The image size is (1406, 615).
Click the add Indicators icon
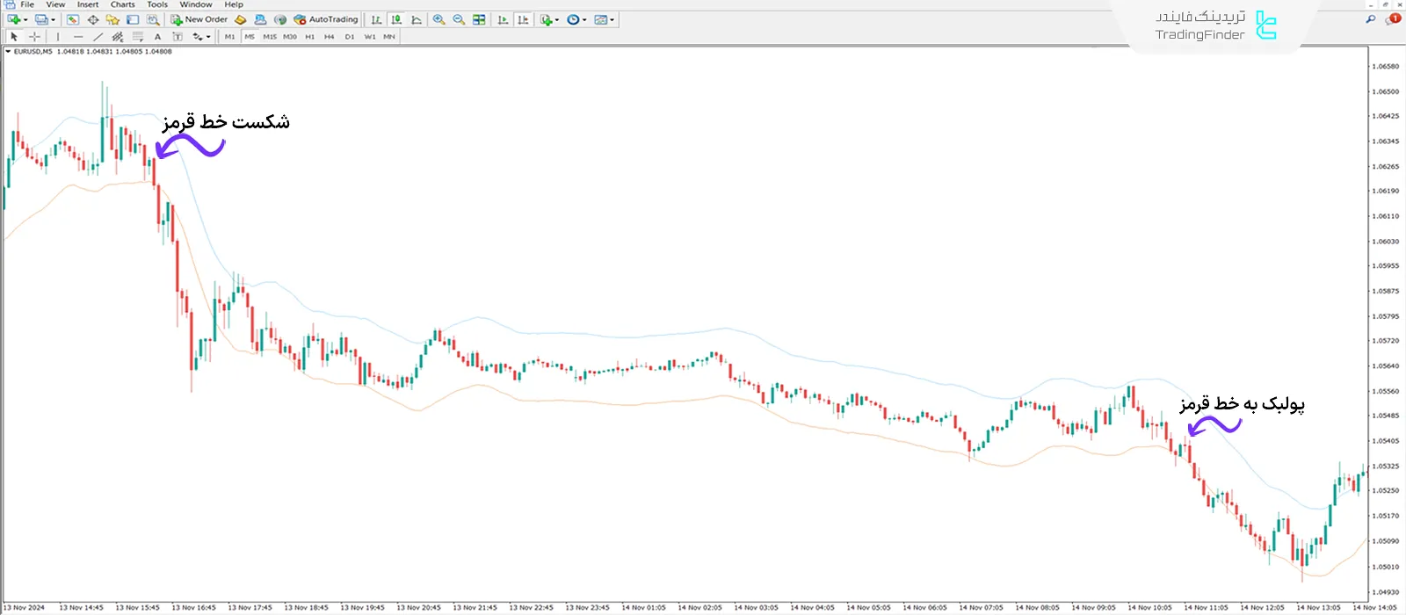point(546,19)
